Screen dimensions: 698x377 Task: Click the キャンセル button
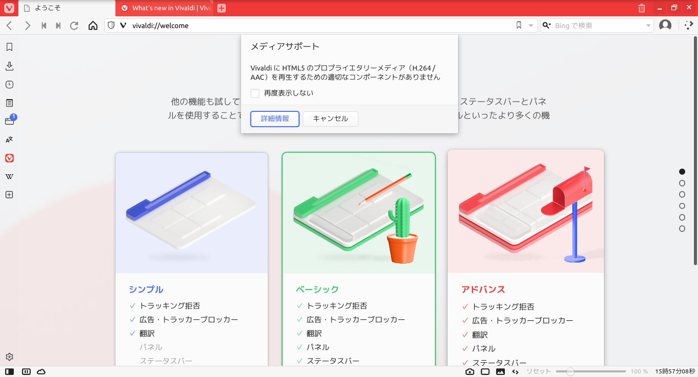pyautogui.click(x=331, y=119)
